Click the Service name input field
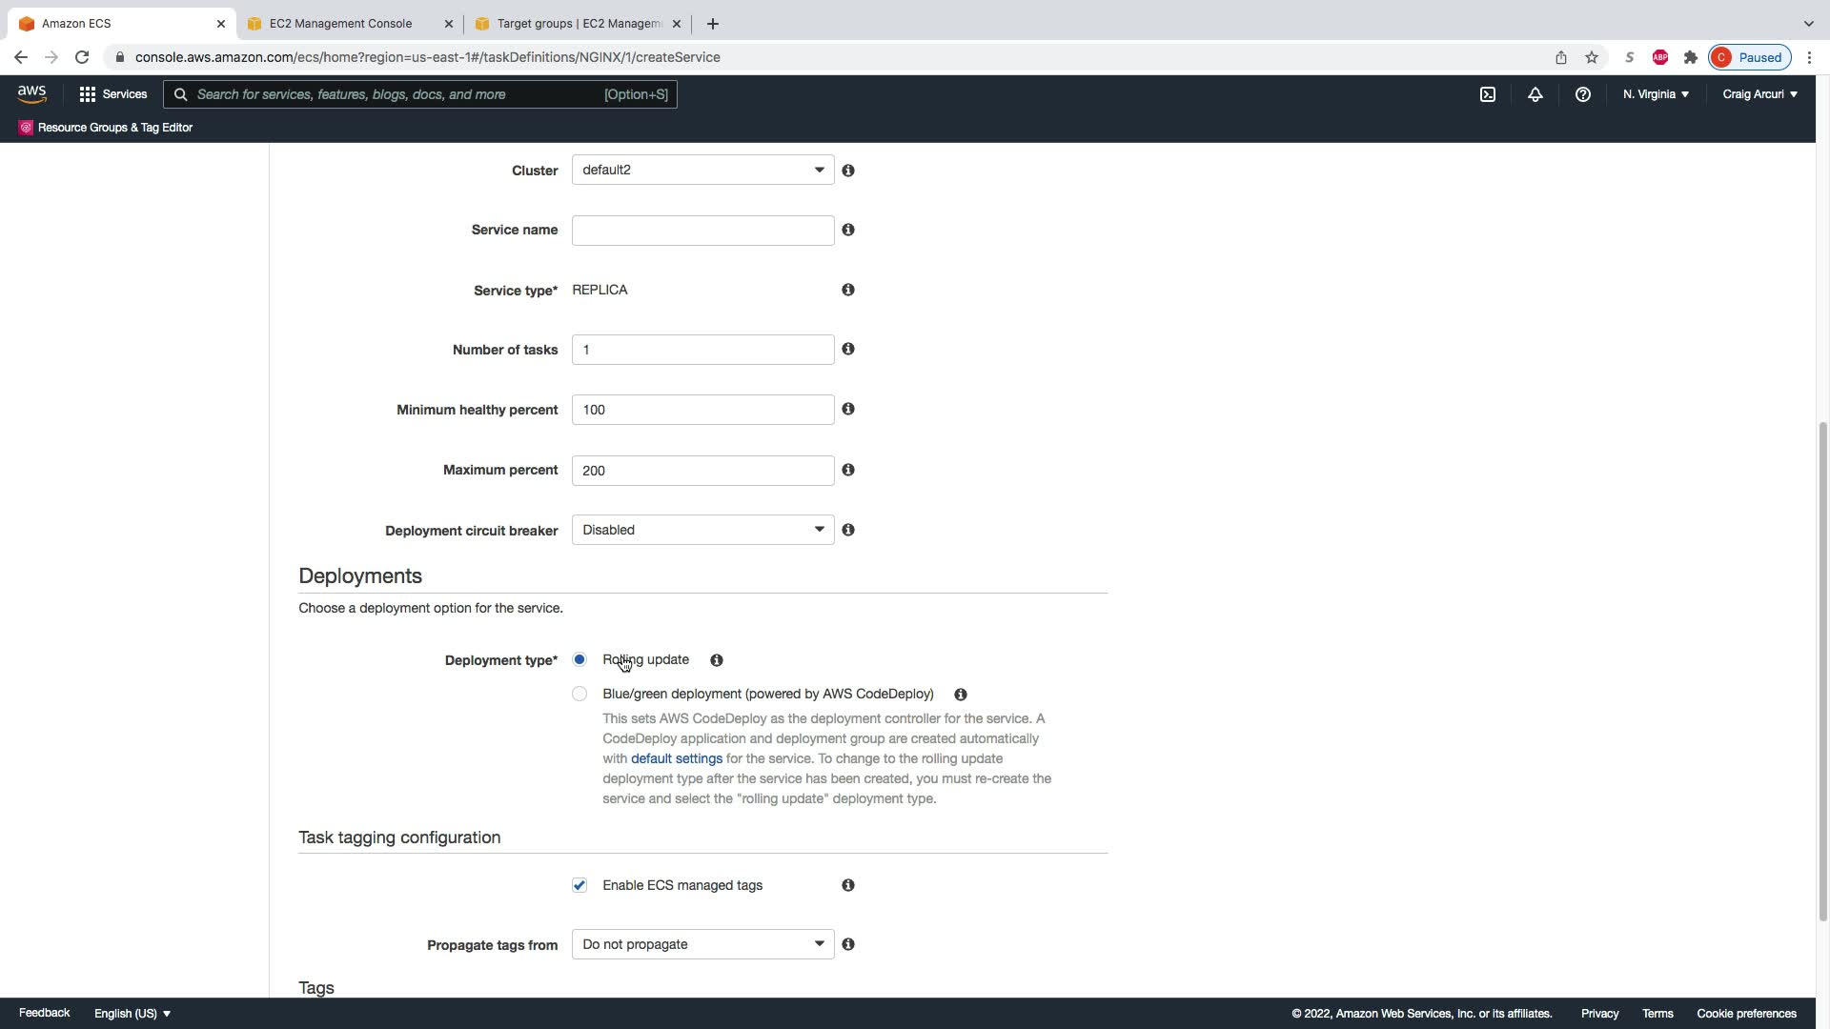 point(702,231)
